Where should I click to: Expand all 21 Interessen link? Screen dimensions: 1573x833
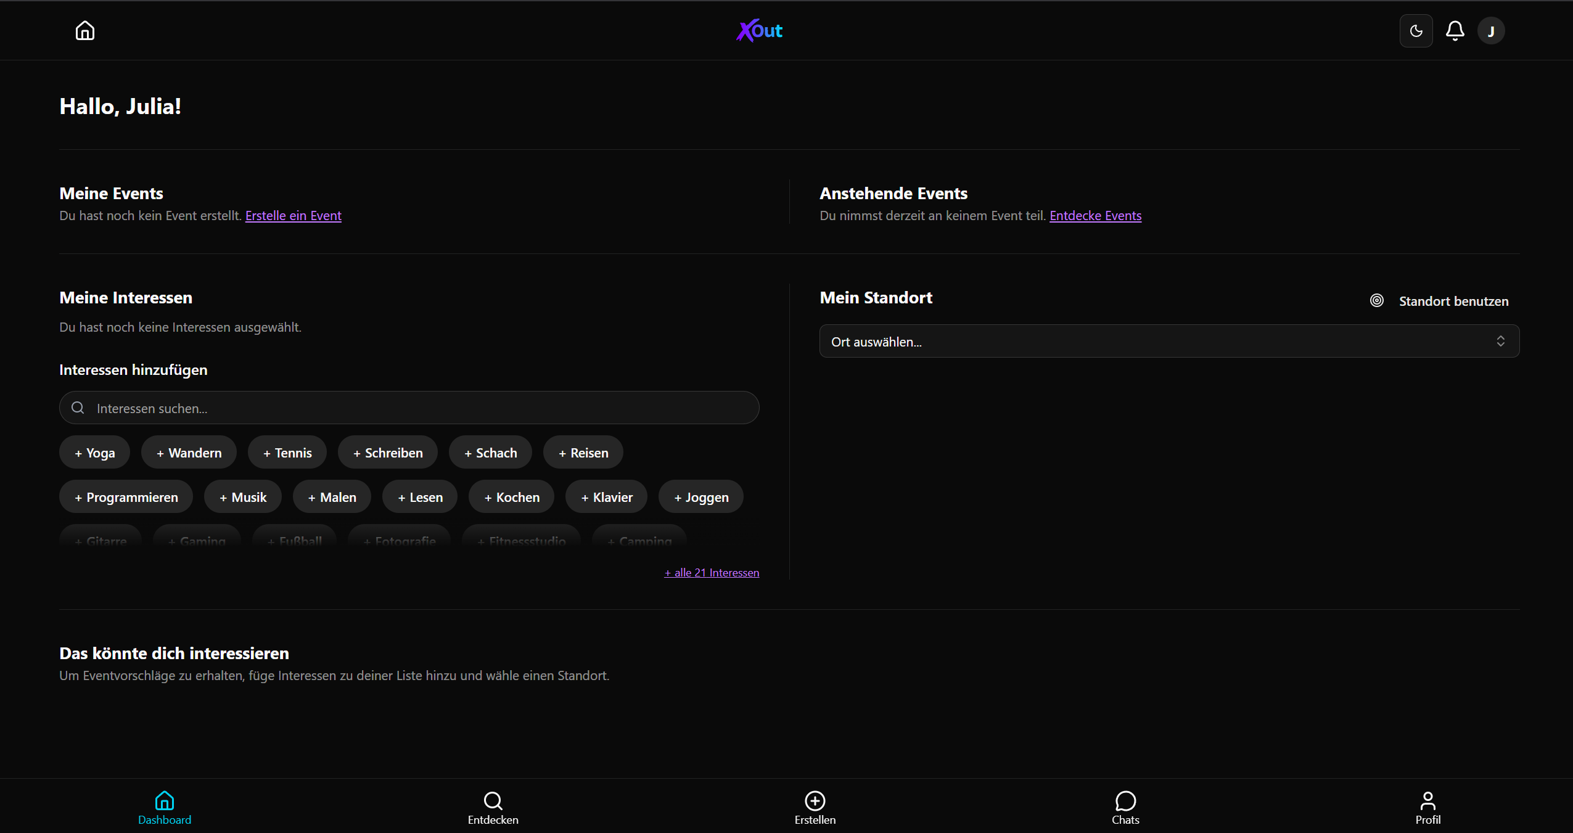[711, 573]
